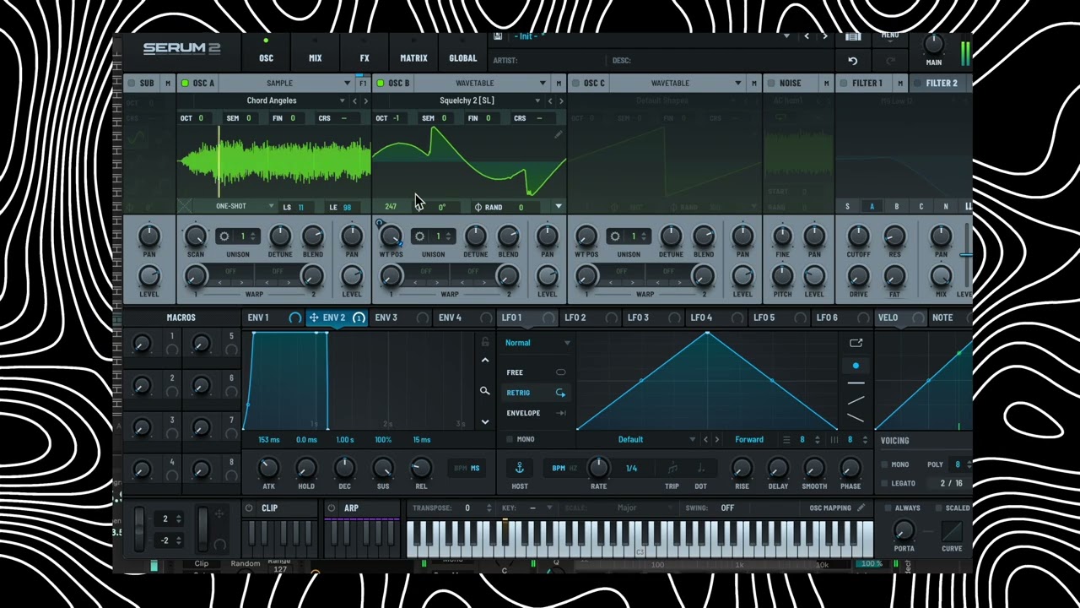Click the OSC MAPPING pencil icon

[x=861, y=508]
